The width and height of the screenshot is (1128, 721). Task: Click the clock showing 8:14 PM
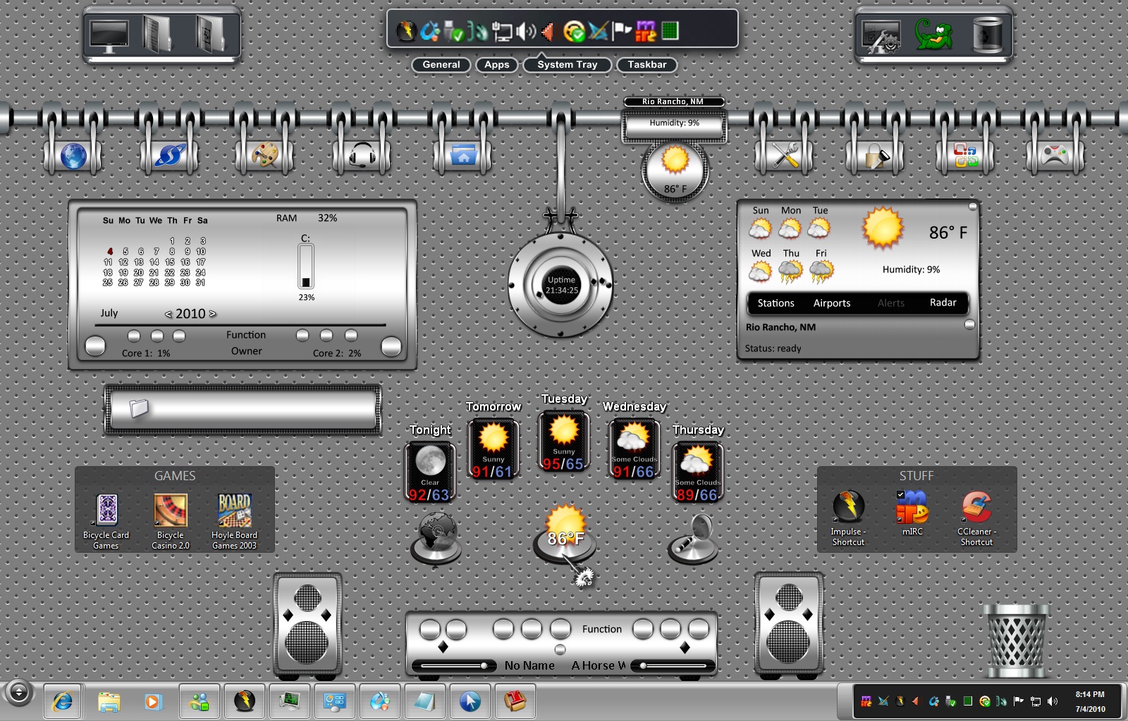tap(1090, 695)
